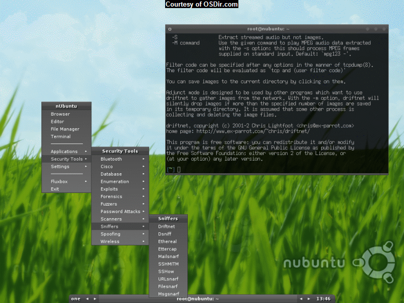Click the nUbuntu menu title header
404x303 pixels.
tap(66, 106)
